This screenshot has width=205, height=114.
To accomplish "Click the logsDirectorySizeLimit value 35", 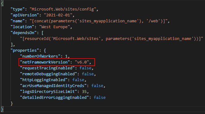I will pyautogui.click(x=84, y=92).
